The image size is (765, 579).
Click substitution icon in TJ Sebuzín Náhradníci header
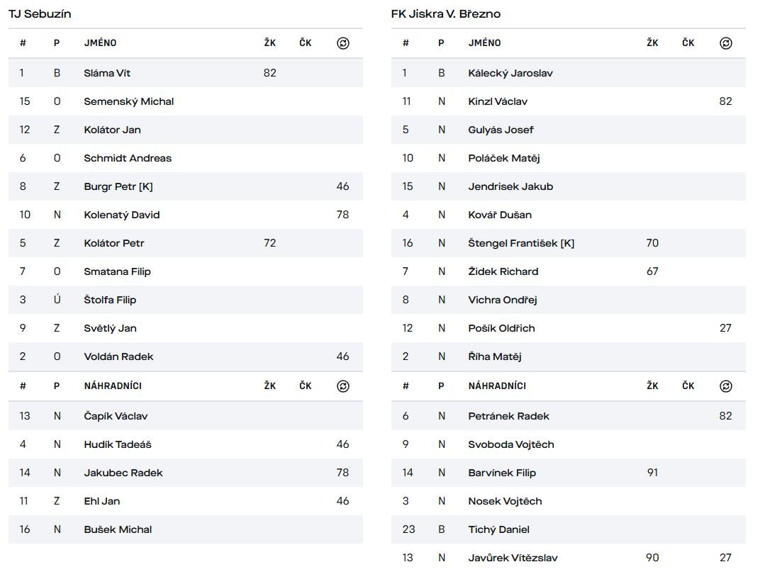343,386
